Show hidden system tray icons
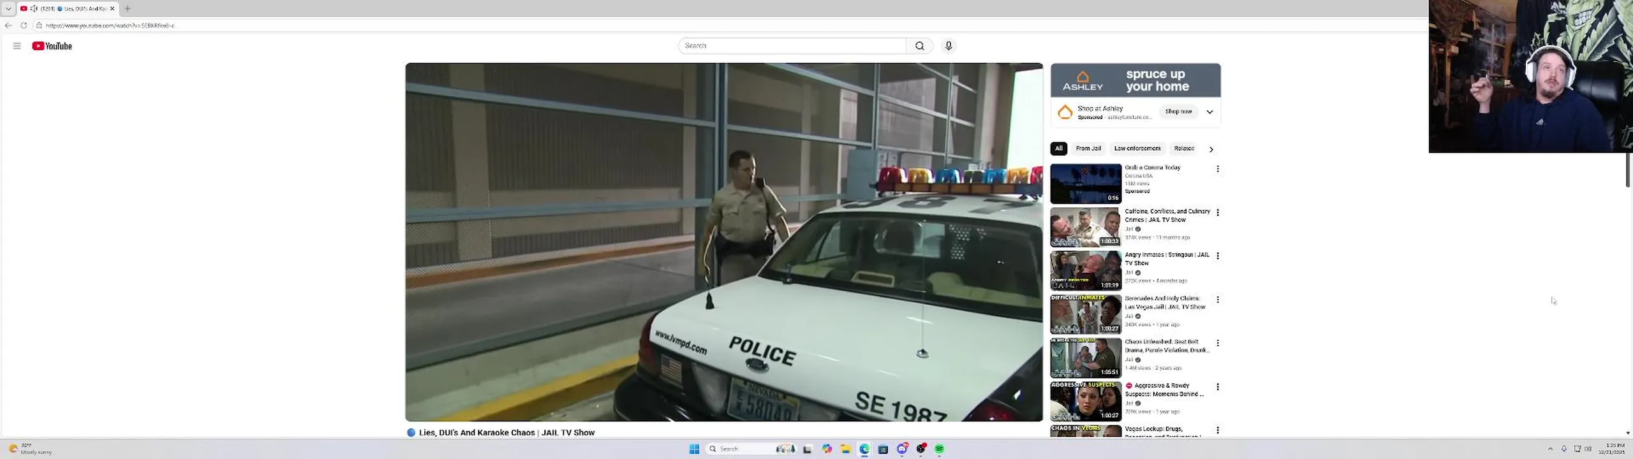1633x459 pixels. [x=1550, y=449]
